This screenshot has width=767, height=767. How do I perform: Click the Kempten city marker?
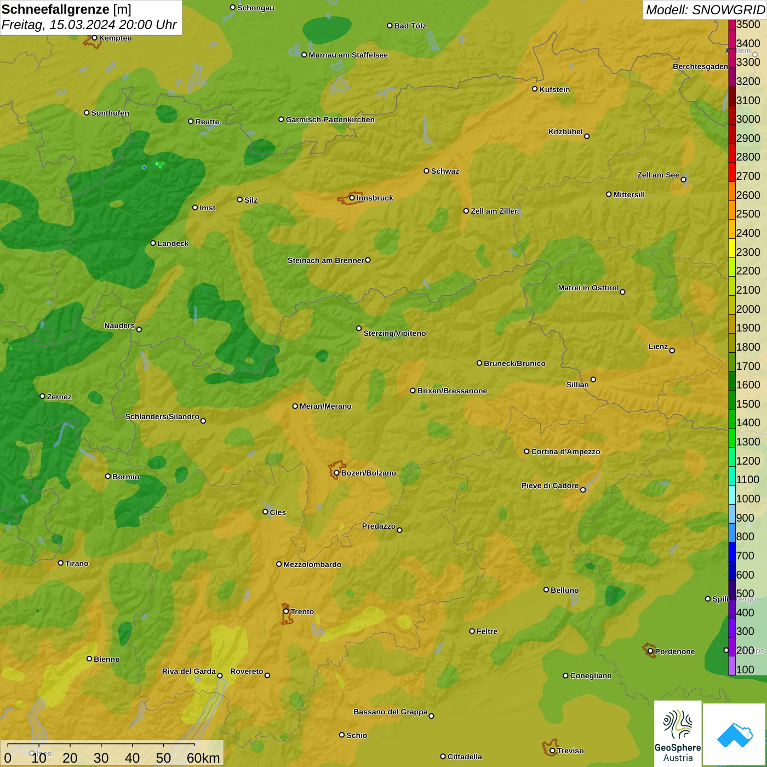coord(94,38)
